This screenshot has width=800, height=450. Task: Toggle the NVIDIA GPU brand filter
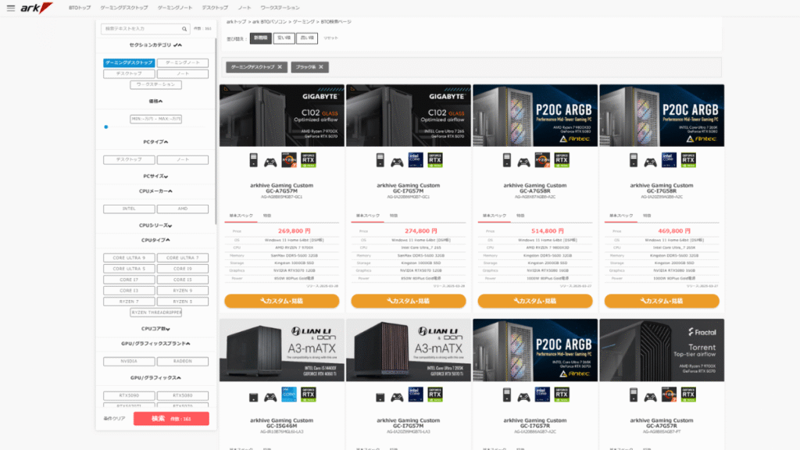tap(129, 361)
